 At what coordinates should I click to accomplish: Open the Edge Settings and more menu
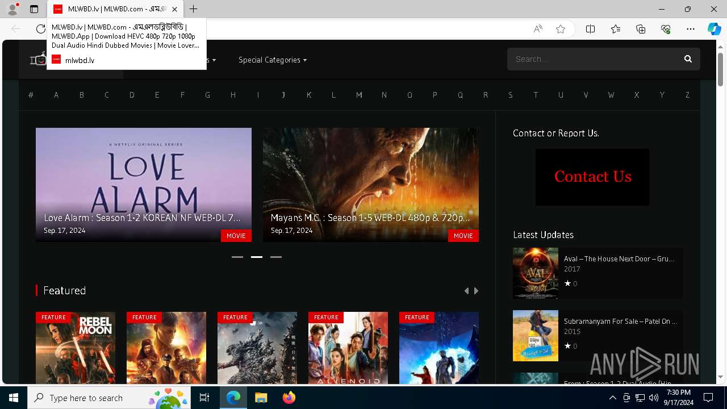pyautogui.click(x=691, y=29)
